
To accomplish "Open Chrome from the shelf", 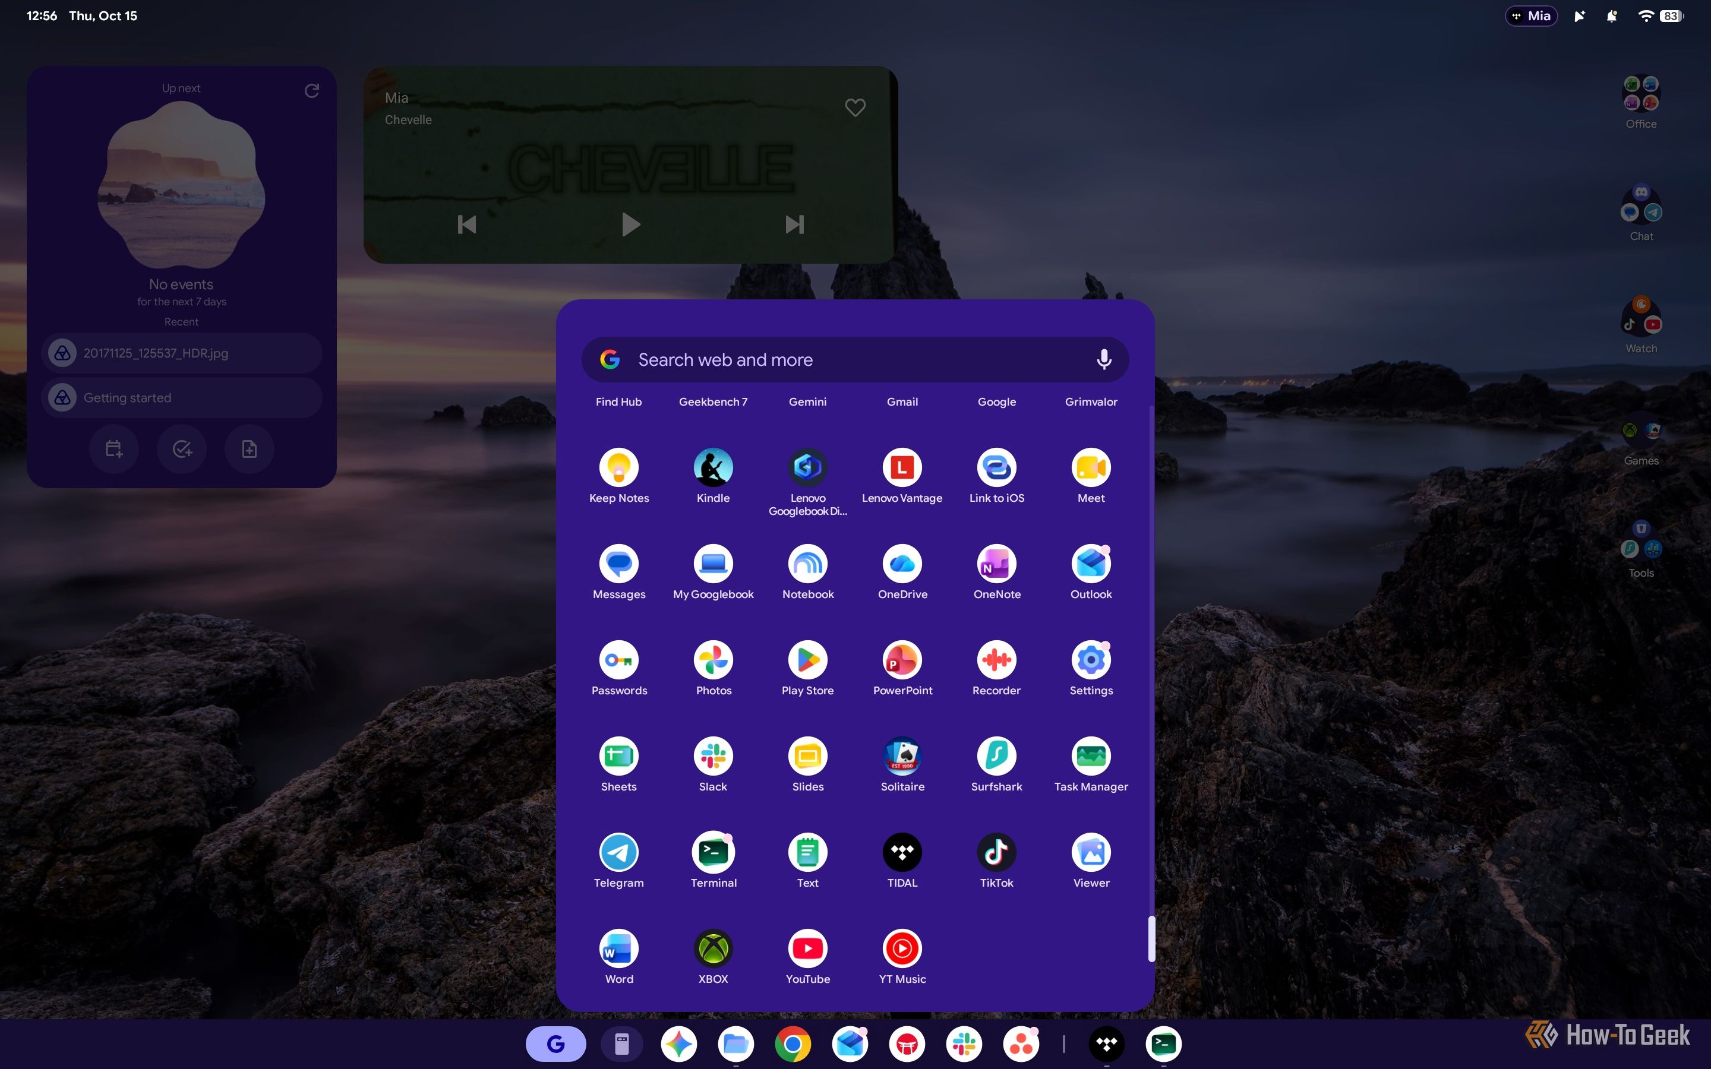I will pyautogui.click(x=793, y=1043).
